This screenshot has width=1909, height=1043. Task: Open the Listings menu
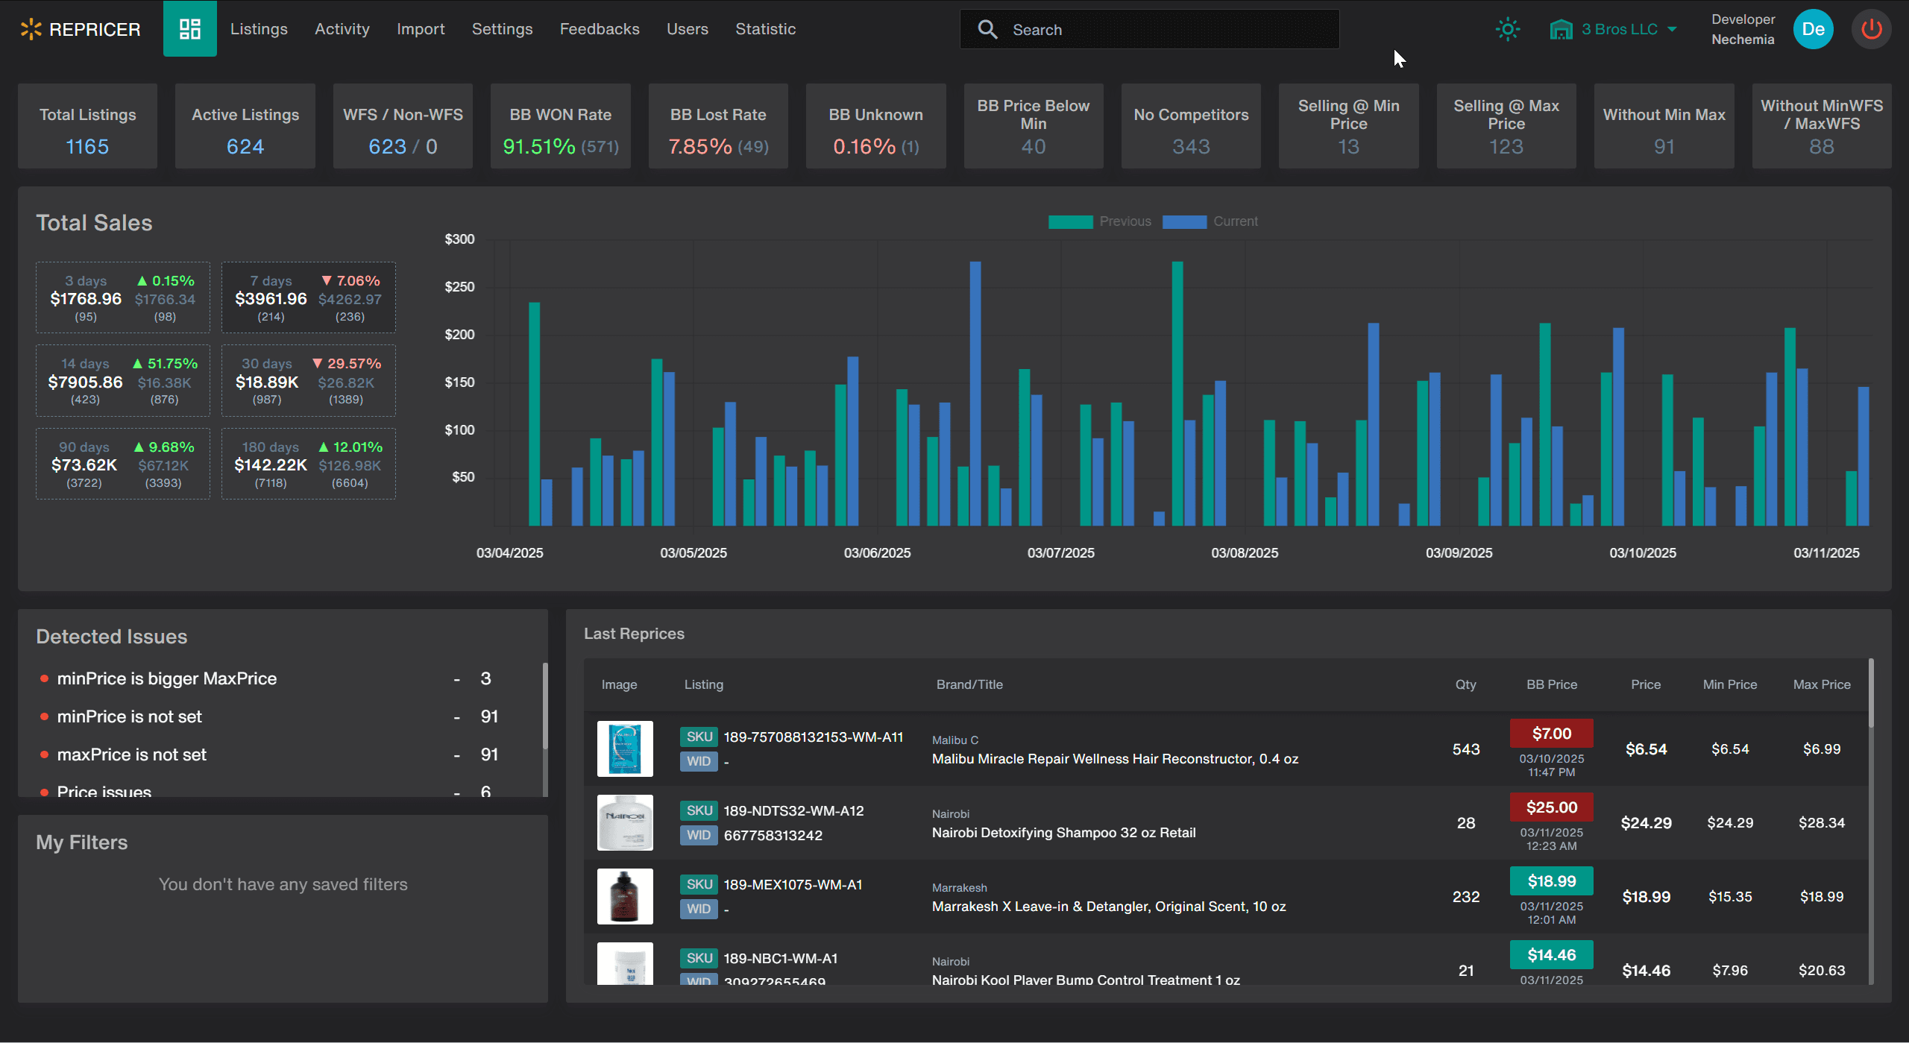coord(259,29)
